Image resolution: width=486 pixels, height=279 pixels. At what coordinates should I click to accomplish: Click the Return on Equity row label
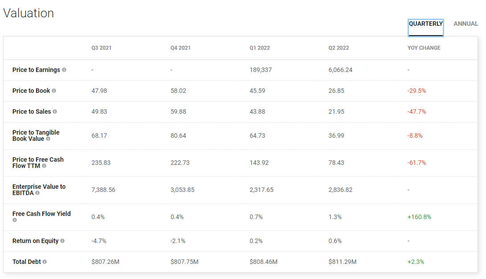(x=36, y=241)
